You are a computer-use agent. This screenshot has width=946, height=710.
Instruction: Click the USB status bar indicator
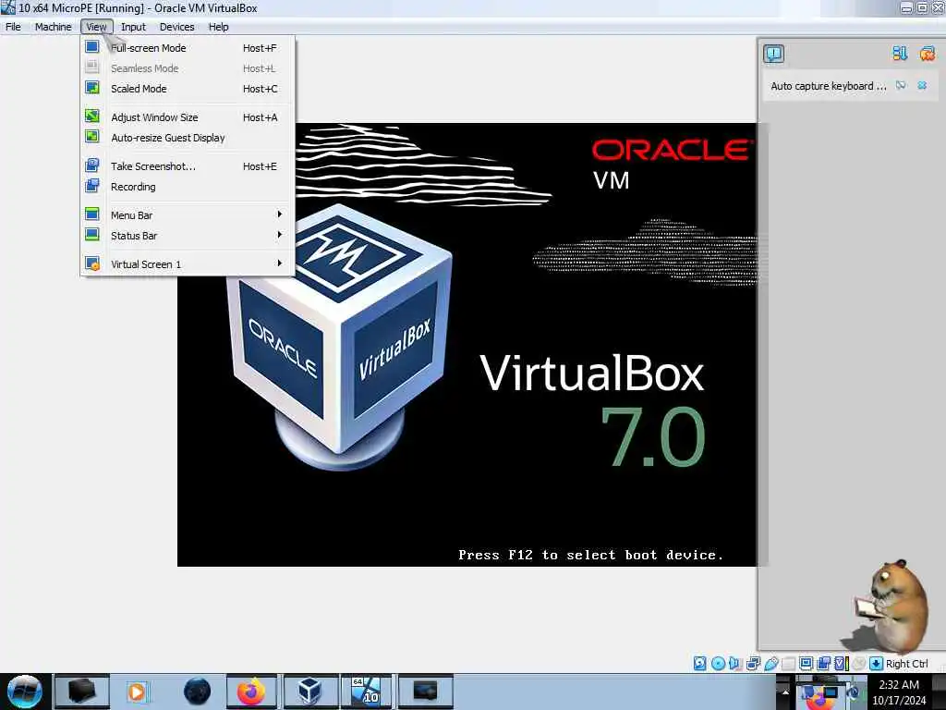(x=770, y=664)
